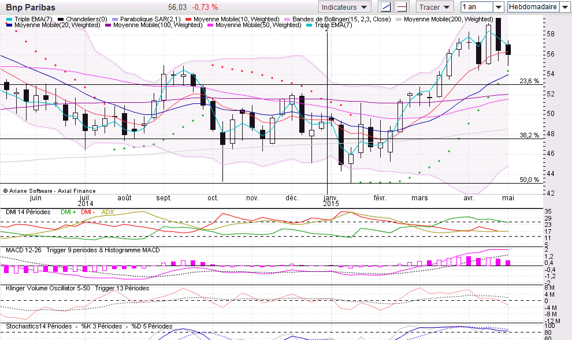Click the 50,0 % Fibonacci level label

529,180
